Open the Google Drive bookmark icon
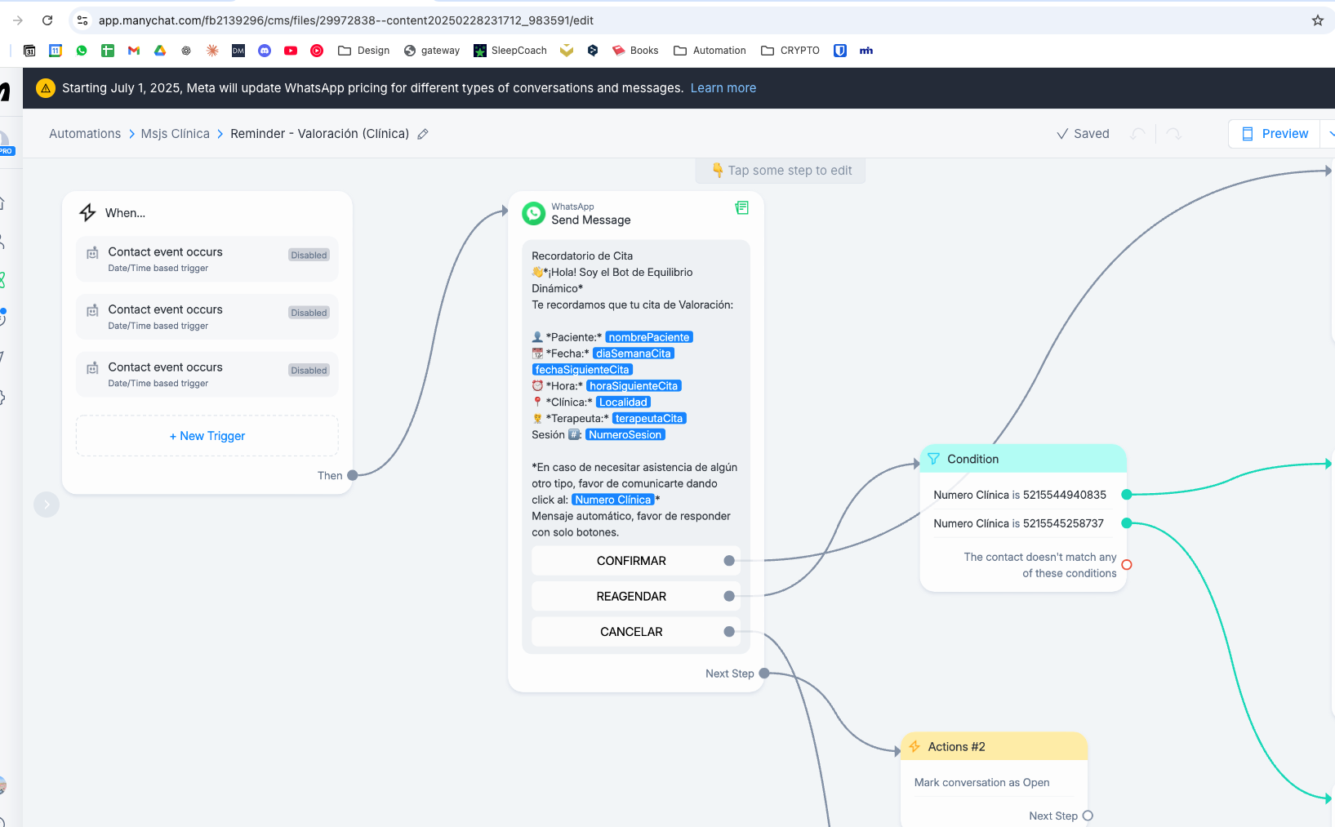 click(160, 51)
